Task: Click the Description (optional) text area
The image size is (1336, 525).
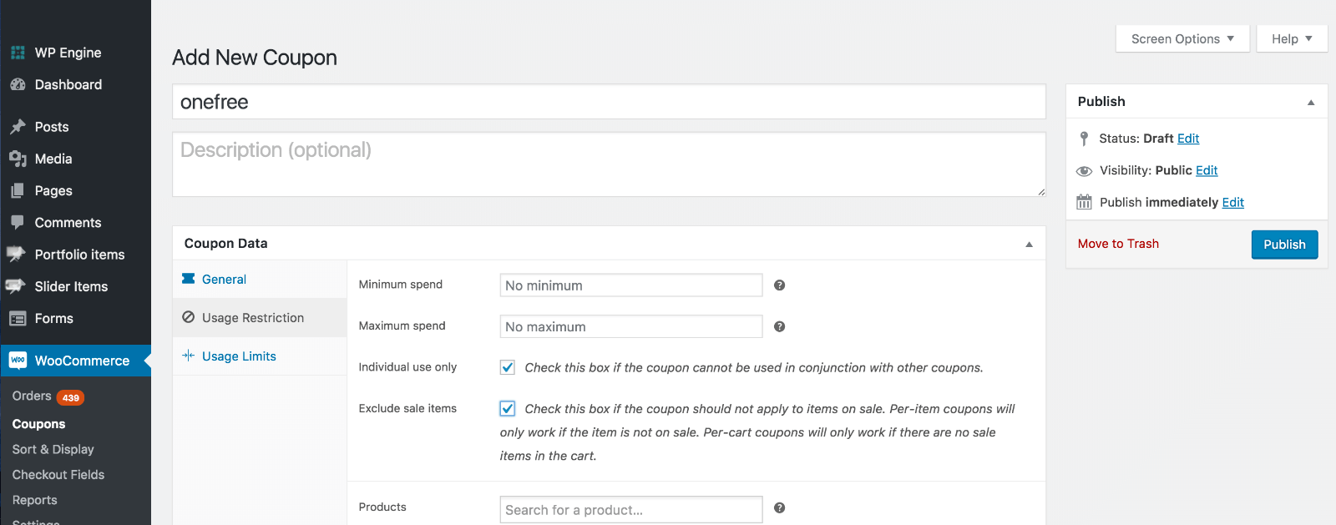Action: coord(608,164)
